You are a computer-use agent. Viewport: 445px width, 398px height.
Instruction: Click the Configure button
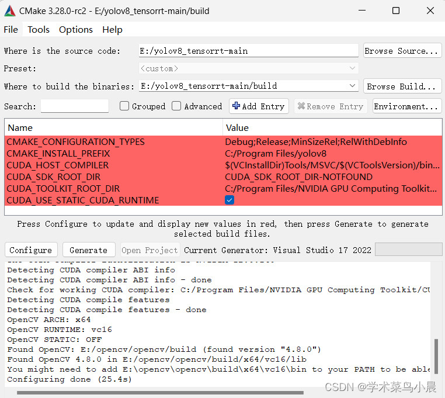[31, 250]
